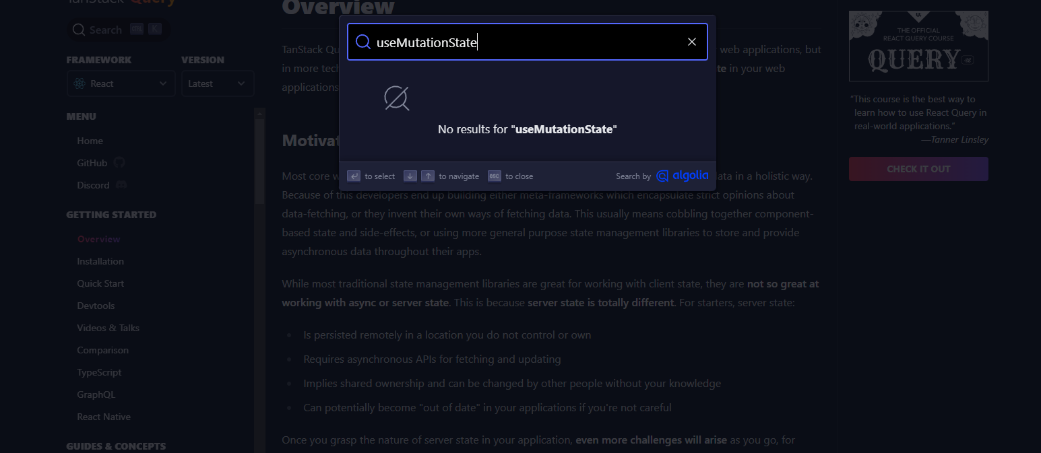Click the Discord logo icon
This screenshot has width=1041, height=453.
[x=122, y=185]
